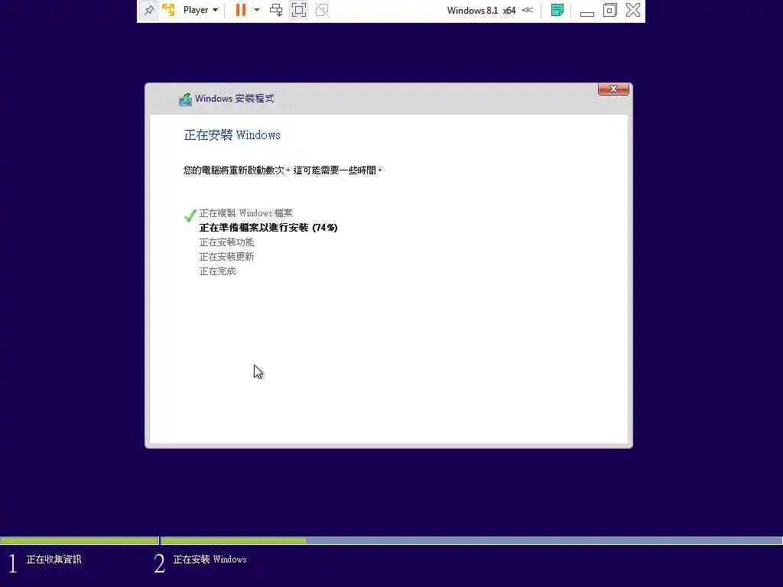Viewport: 783px width, 587px height.
Task: Click the Send Ctrl+Alt+Del icon
Action: [275, 10]
